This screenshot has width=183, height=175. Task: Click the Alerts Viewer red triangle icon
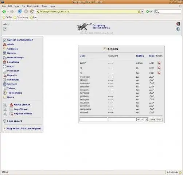coord(11,105)
